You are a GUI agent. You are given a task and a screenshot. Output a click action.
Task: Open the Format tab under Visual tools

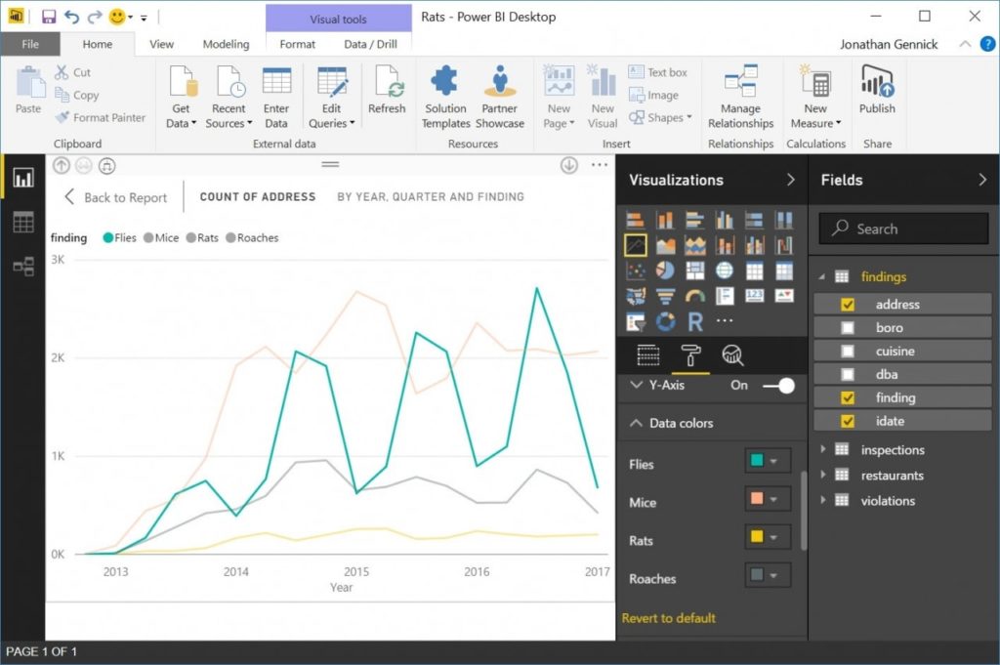[297, 43]
